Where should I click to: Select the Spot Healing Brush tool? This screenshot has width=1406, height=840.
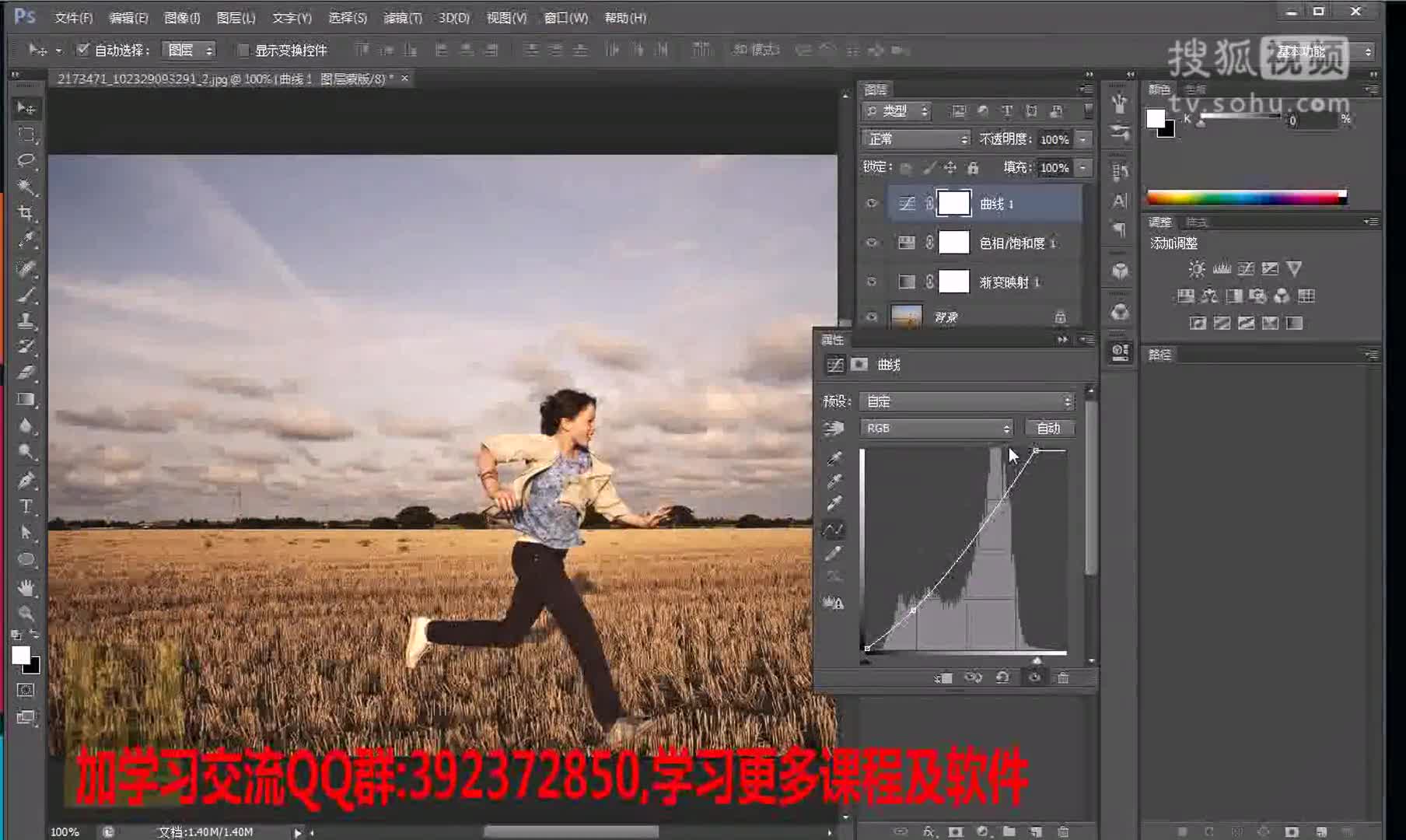pyautogui.click(x=26, y=269)
